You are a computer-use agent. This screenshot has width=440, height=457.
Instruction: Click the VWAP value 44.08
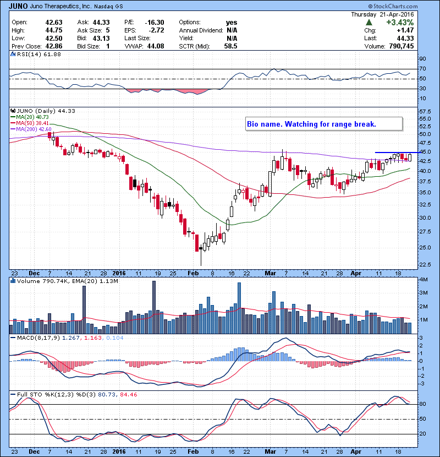click(x=156, y=46)
